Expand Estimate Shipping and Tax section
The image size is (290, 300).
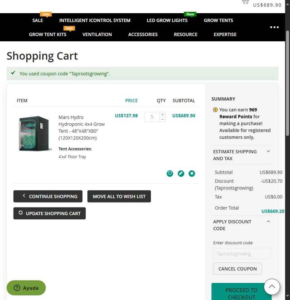242,155
